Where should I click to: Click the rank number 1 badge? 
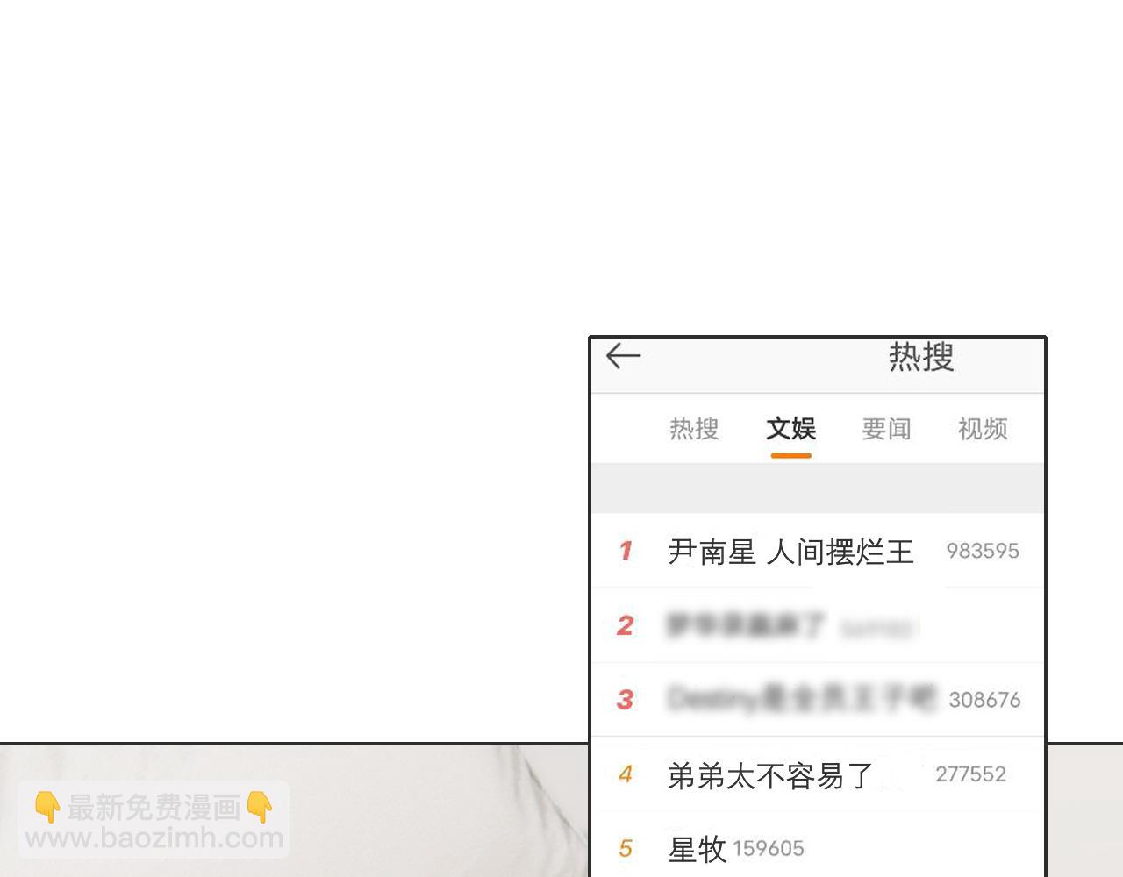(626, 551)
